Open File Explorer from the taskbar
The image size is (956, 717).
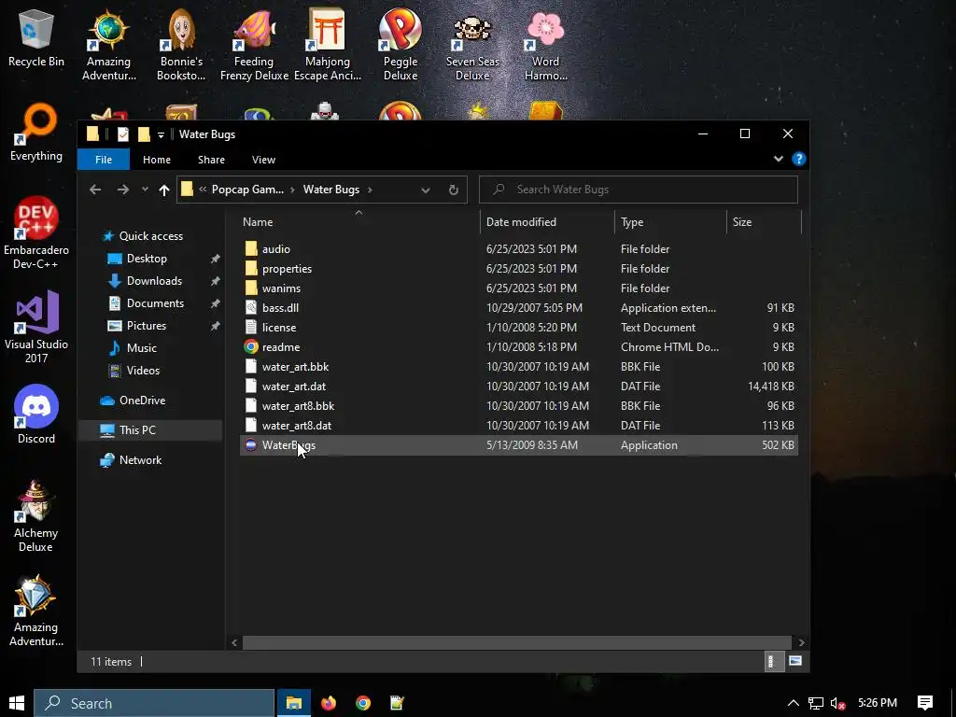[x=294, y=703]
